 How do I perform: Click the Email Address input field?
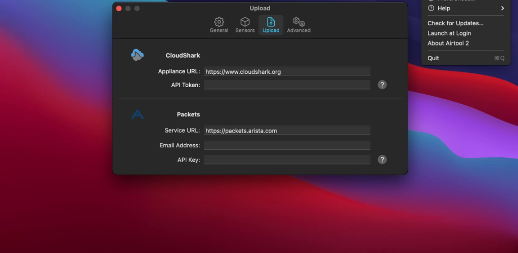pyautogui.click(x=287, y=145)
